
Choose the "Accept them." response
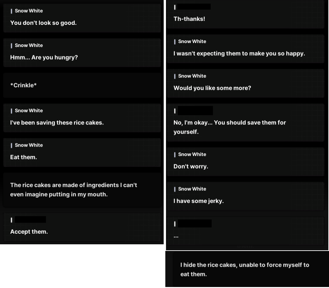29,232
